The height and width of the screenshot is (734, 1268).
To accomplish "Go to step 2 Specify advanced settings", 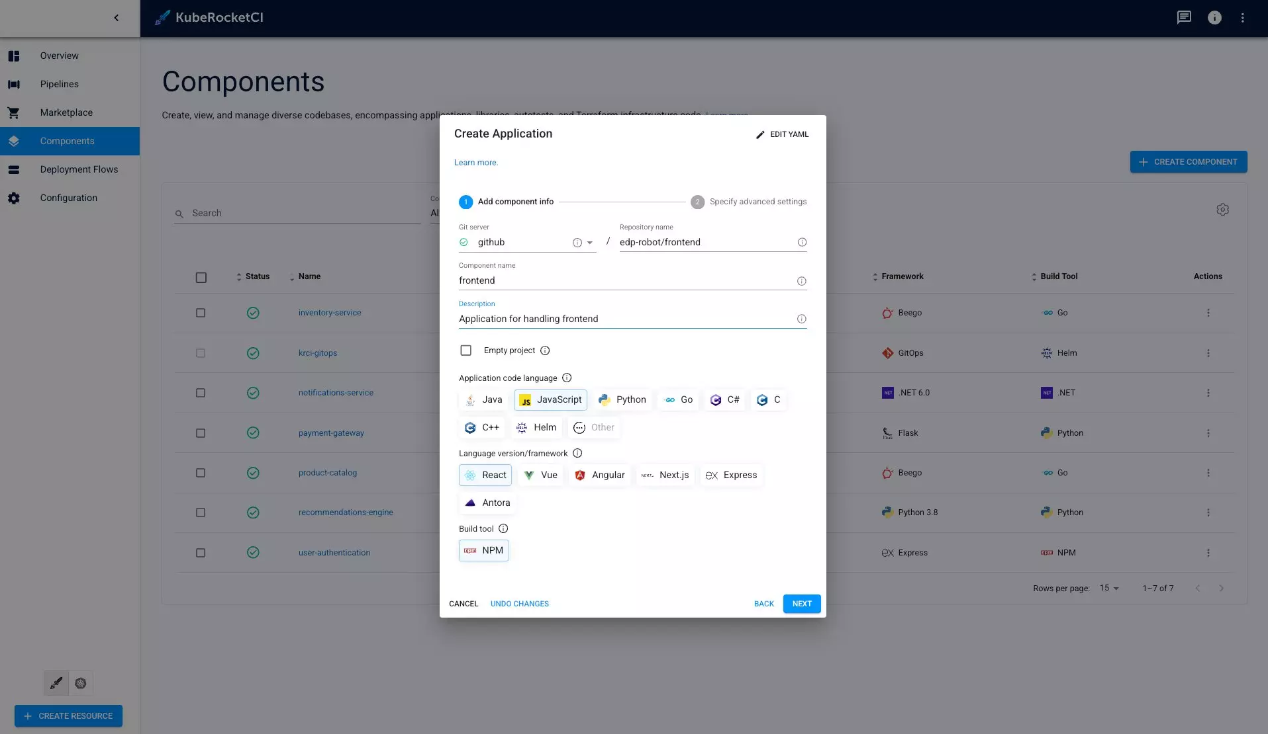I will [x=749, y=202].
